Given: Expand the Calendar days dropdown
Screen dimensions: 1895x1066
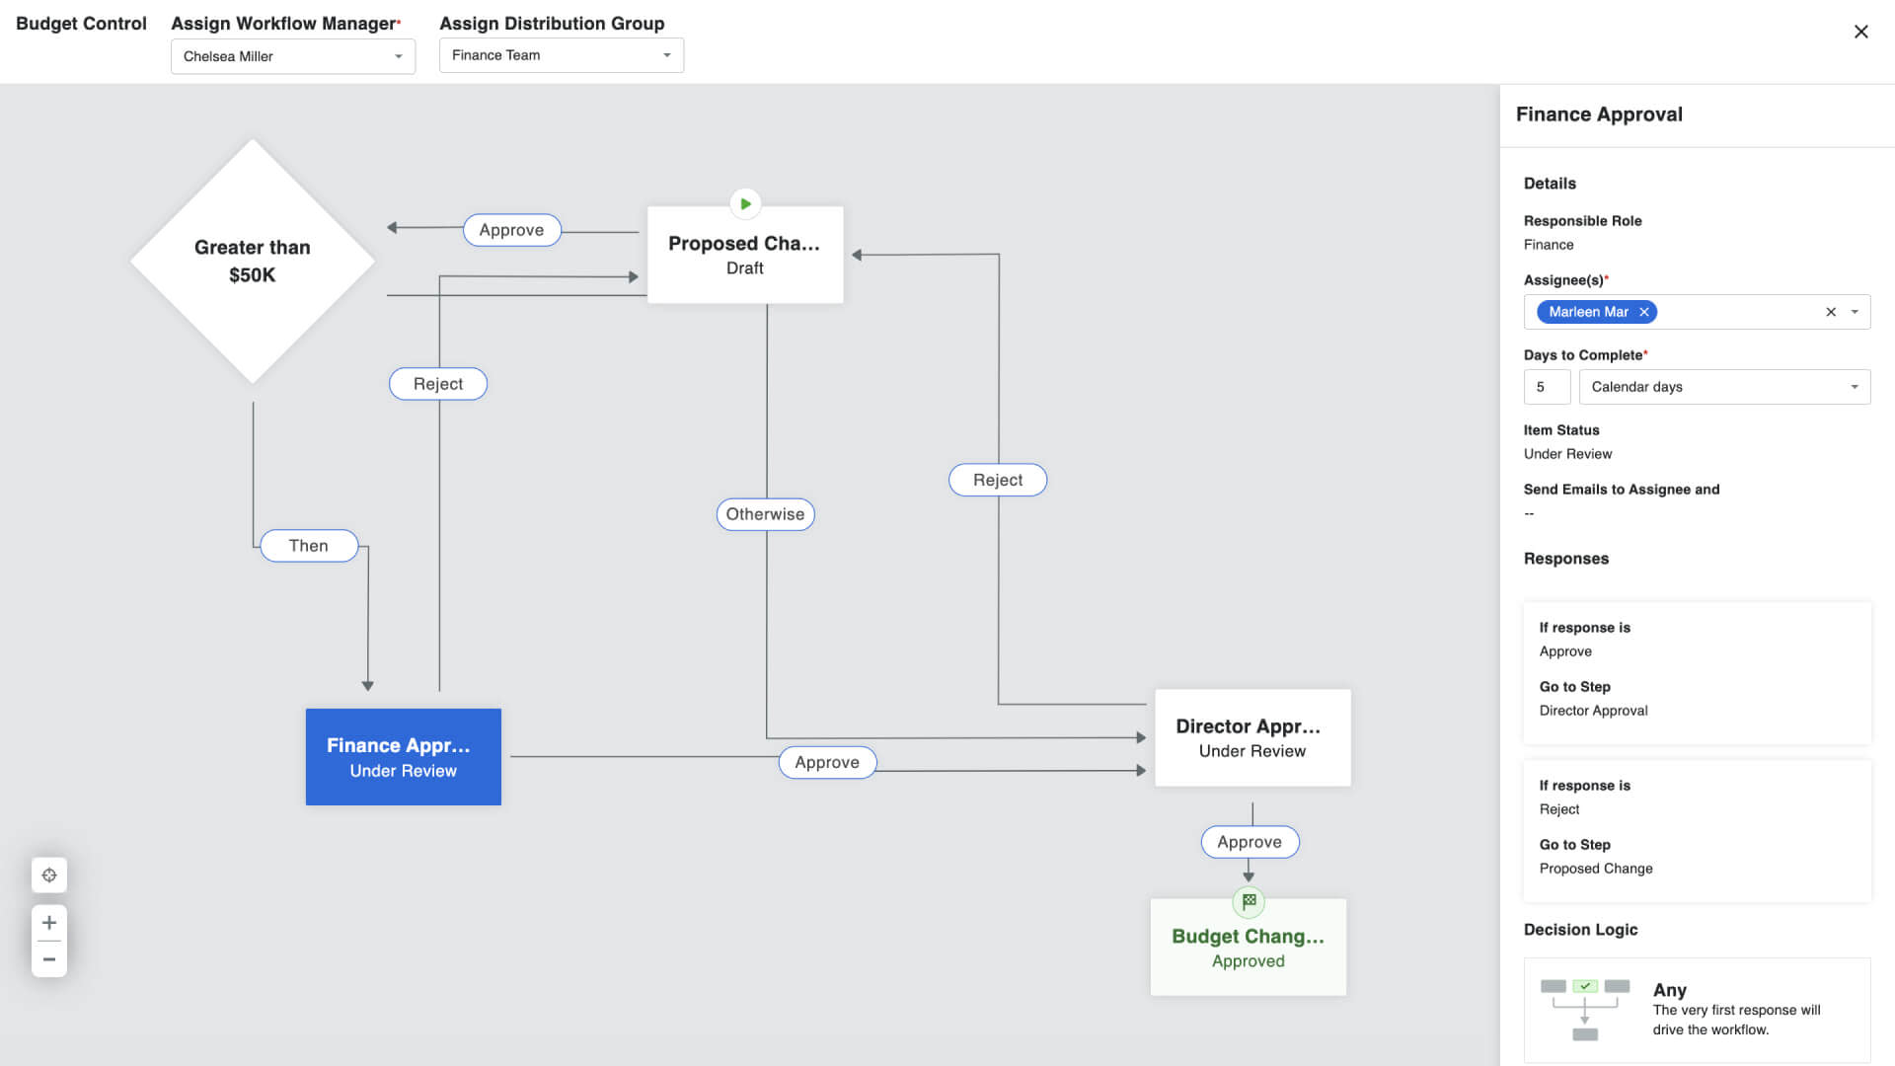Looking at the screenshot, I should pyautogui.click(x=1724, y=387).
